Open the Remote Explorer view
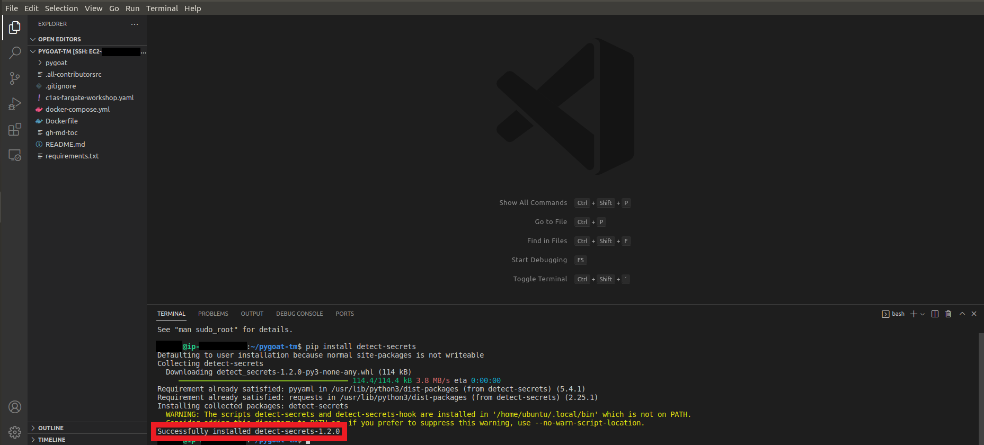 (15, 155)
